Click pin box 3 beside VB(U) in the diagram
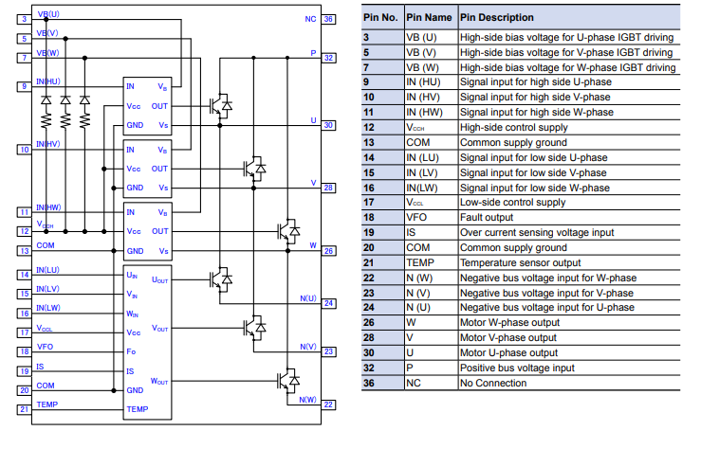Image resolution: width=701 pixels, height=449 pixels. 24,19
